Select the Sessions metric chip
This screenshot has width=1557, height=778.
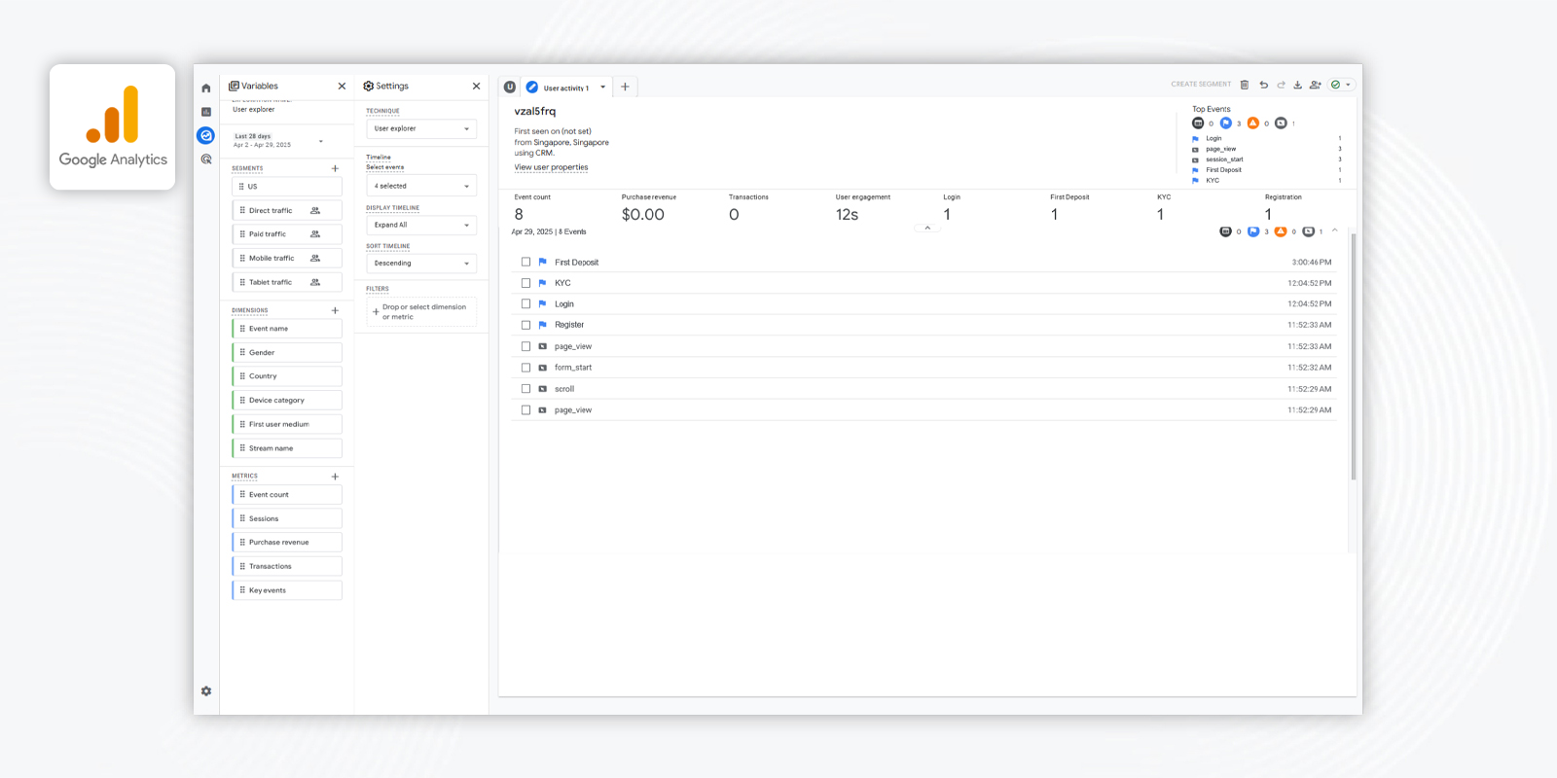click(x=287, y=519)
